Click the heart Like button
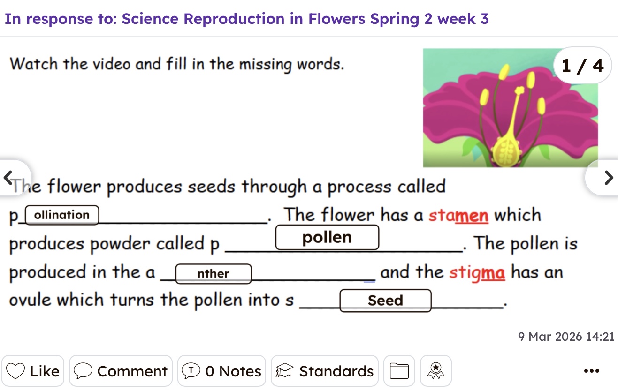 click(33, 371)
